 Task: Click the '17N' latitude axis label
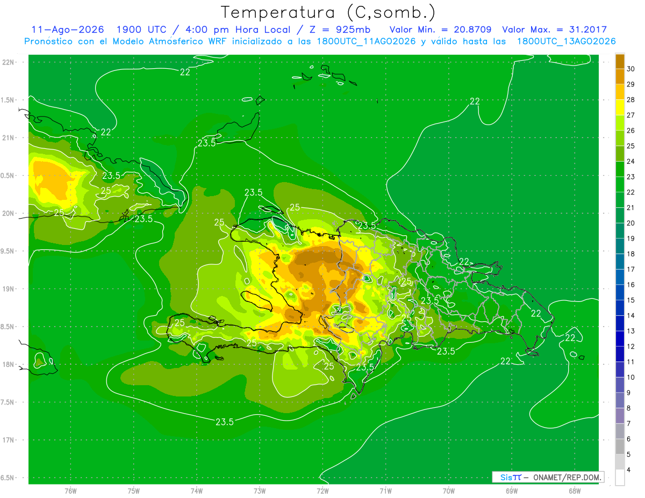coord(9,440)
